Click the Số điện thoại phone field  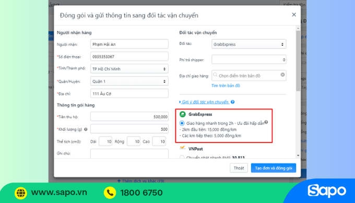(129, 56)
